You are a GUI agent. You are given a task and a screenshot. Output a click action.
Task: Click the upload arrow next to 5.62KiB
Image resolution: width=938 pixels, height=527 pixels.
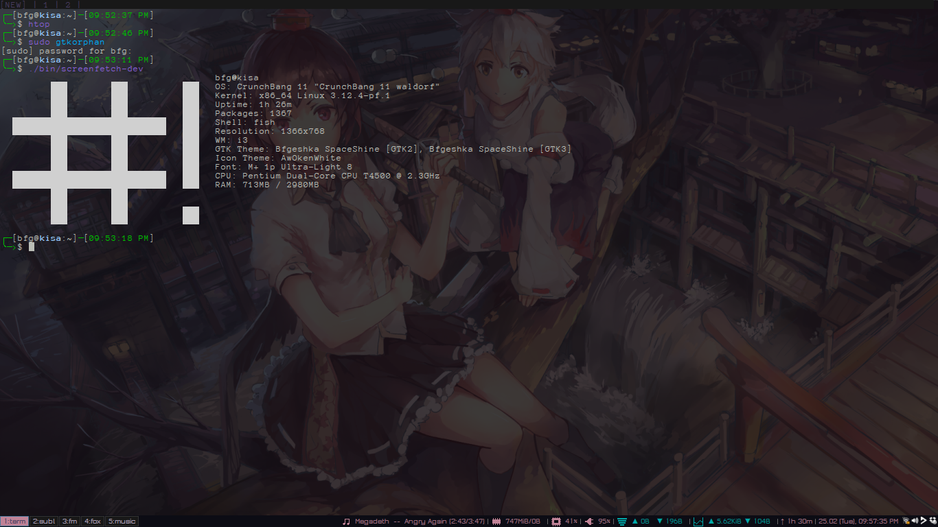[711, 522]
